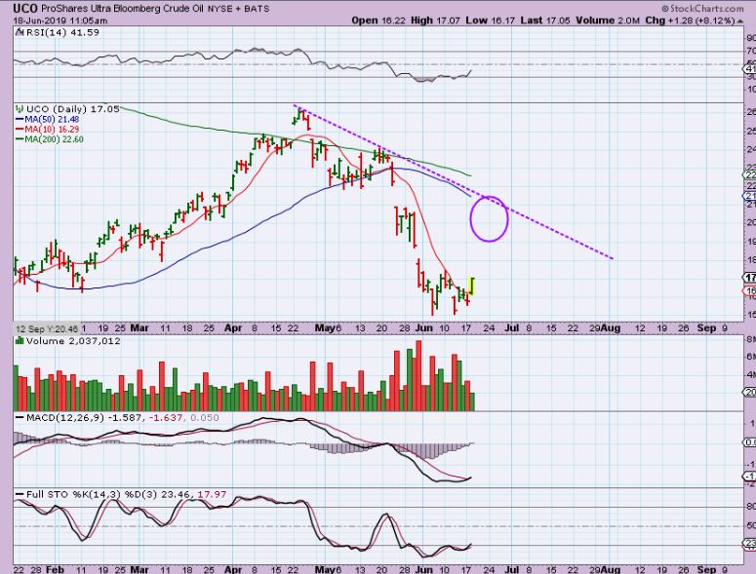Click the Jul label under the price panel
The height and width of the screenshot is (574, 756).
point(511,328)
